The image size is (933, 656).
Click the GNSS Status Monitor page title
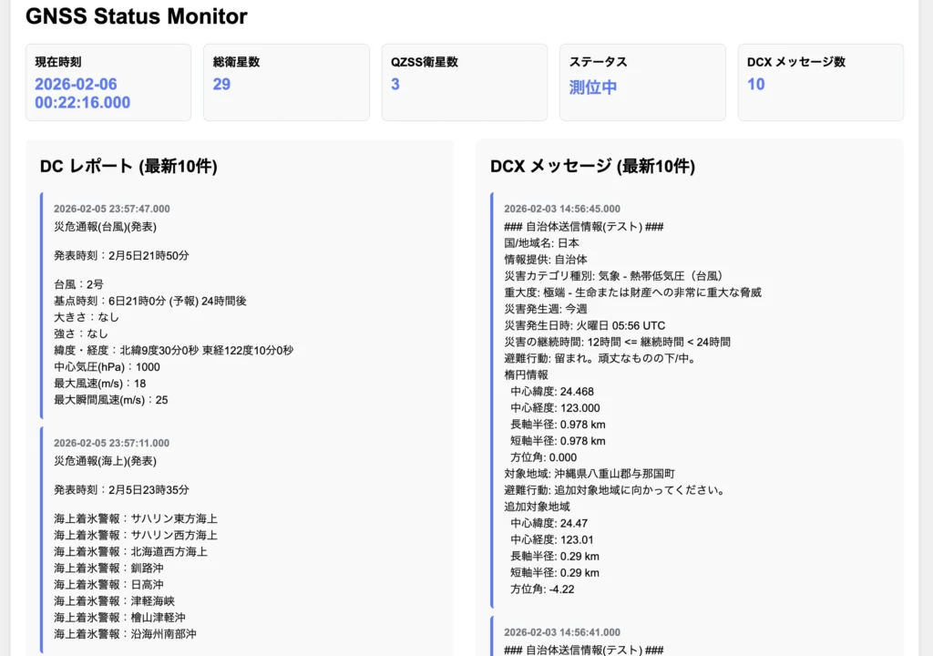coord(137,16)
